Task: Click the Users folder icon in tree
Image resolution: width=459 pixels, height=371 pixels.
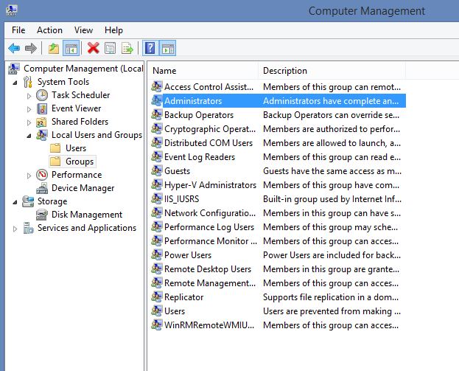Action: 55,148
